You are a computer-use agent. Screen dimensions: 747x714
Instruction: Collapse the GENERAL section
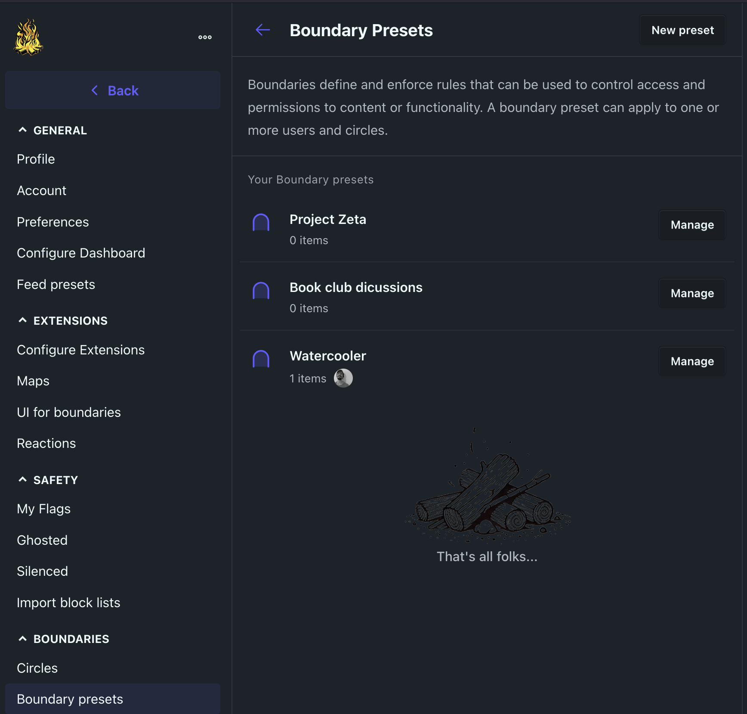23,130
